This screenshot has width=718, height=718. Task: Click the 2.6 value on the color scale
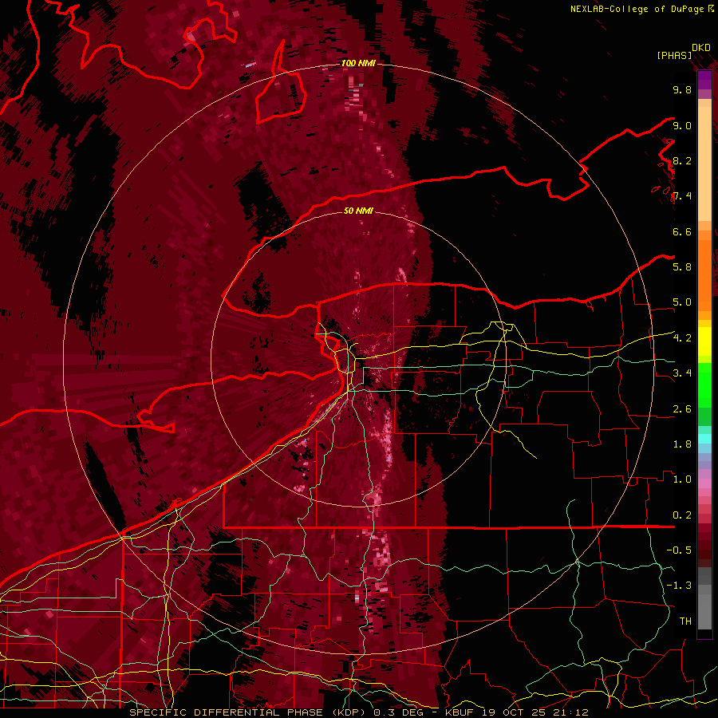click(x=682, y=408)
